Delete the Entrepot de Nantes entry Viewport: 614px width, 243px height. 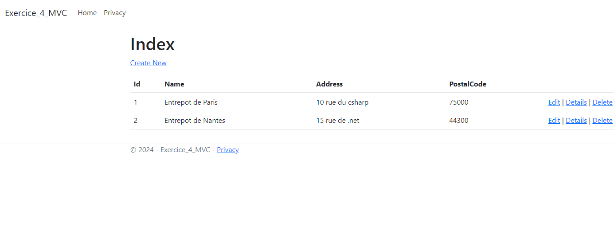click(602, 121)
